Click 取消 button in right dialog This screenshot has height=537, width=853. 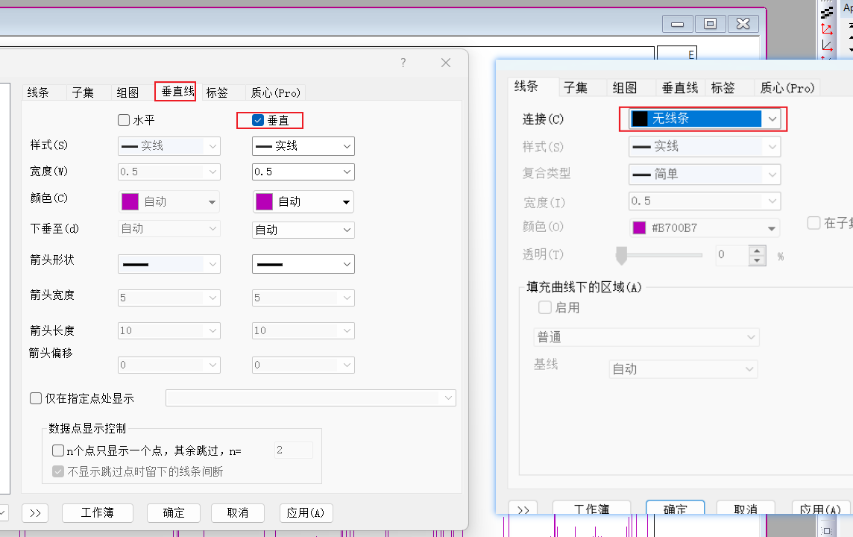(746, 508)
